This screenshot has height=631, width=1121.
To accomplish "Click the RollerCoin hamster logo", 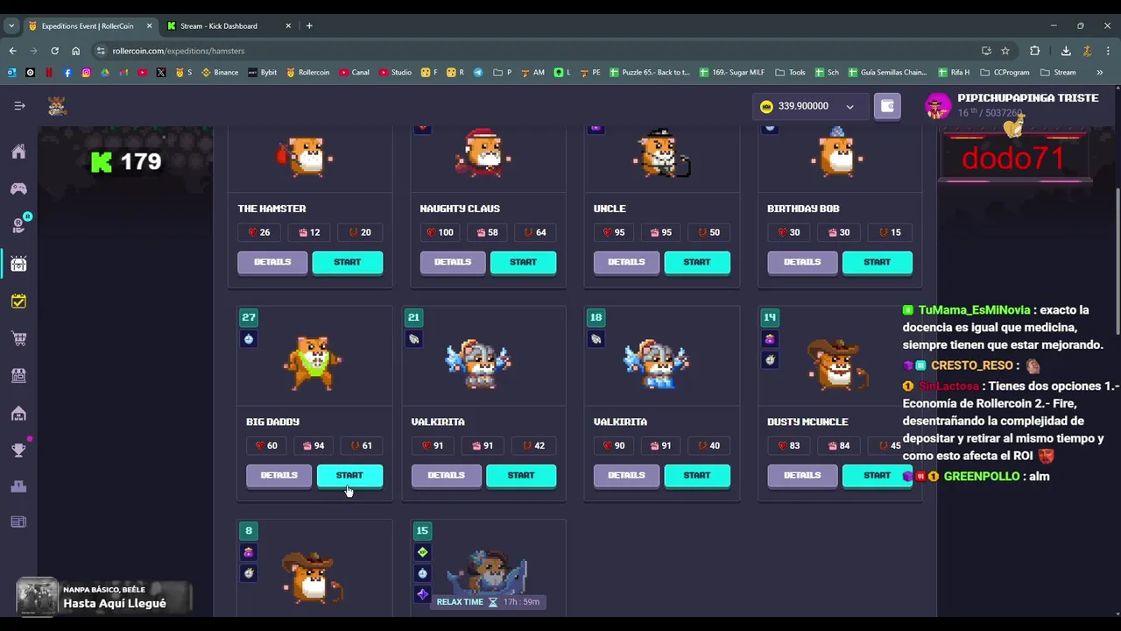I will pyautogui.click(x=57, y=106).
